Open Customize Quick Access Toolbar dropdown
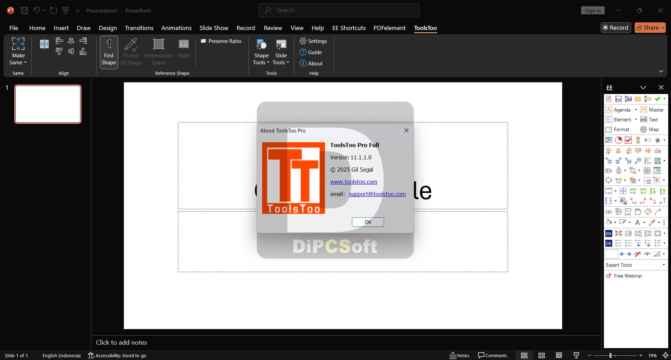 (78, 11)
